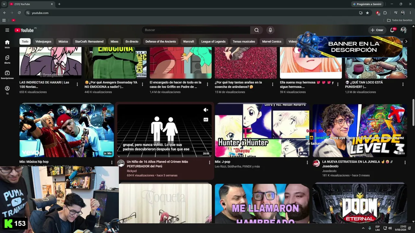Show more category chips with arrow
The image size is (415, 233).
pos(406,41)
